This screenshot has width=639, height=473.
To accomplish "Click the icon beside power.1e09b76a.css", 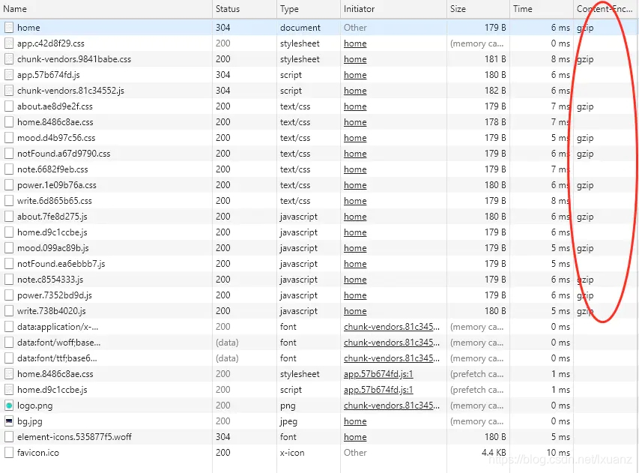I will click(8, 185).
